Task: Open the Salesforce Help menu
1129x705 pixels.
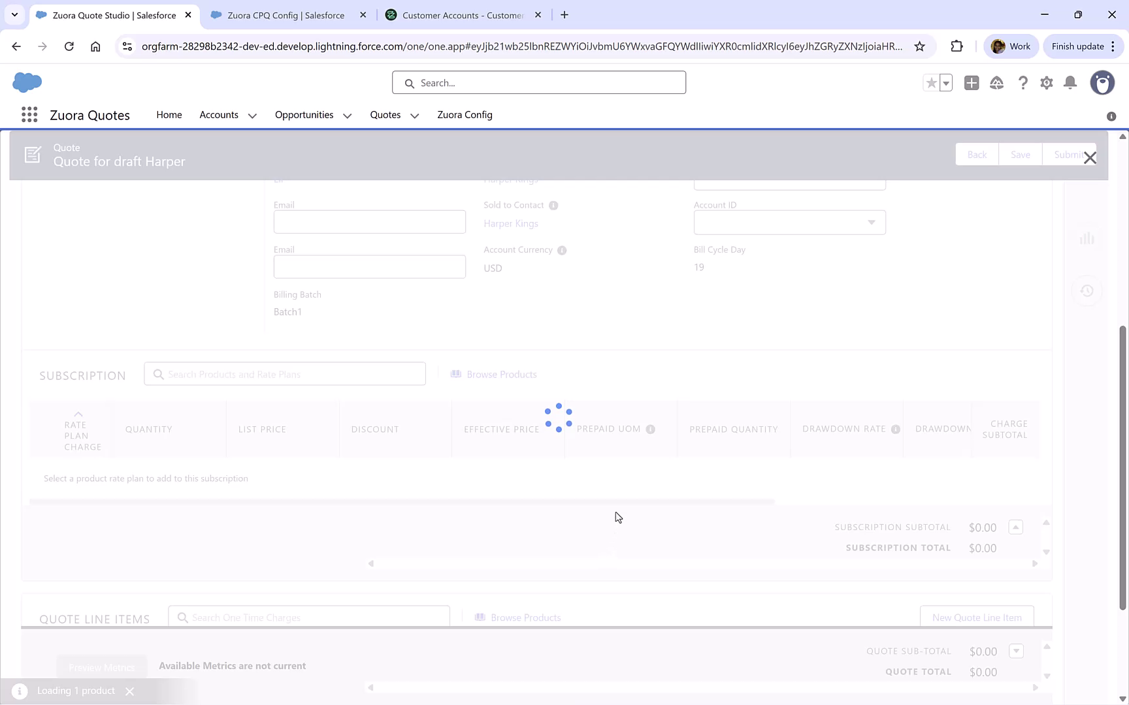Action: (x=1023, y=83)
